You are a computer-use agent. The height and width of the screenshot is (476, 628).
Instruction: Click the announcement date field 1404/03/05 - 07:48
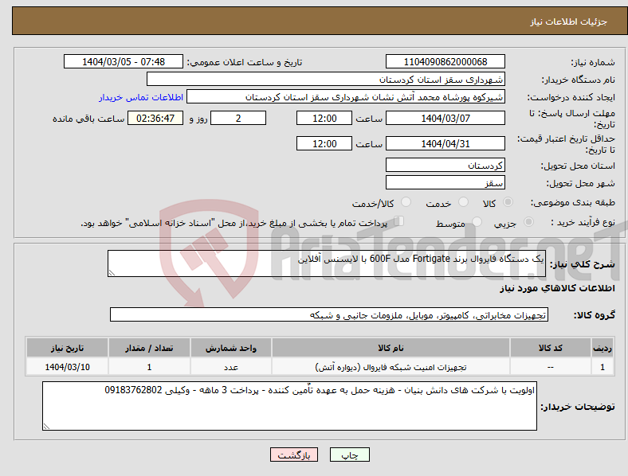click(x=124, y=61)
